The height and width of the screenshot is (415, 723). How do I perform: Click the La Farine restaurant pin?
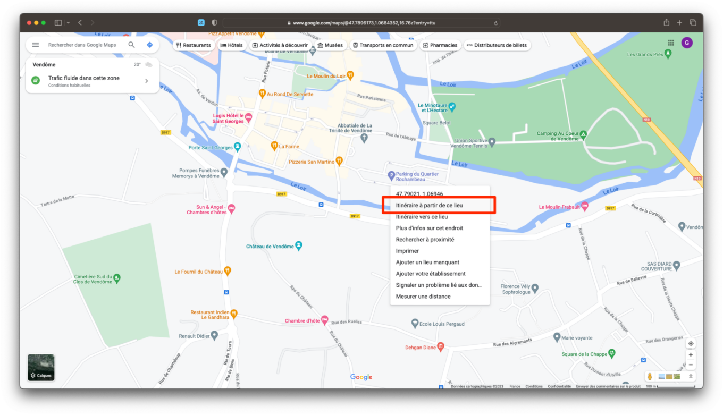(274, 146)
